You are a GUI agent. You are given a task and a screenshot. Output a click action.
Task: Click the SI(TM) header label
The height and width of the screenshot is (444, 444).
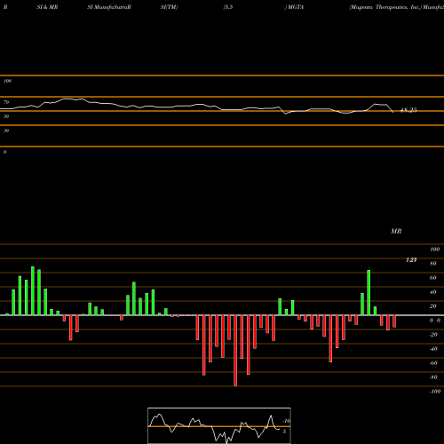(169, 7)
